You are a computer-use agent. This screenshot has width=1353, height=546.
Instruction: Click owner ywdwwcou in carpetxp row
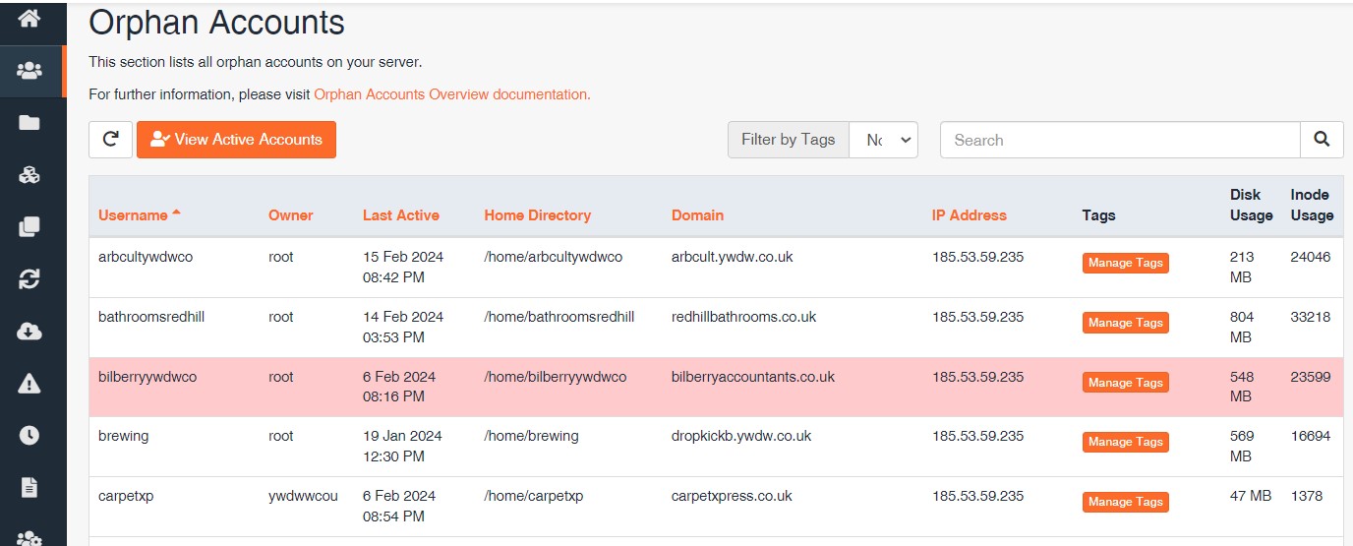coord(303,496)
